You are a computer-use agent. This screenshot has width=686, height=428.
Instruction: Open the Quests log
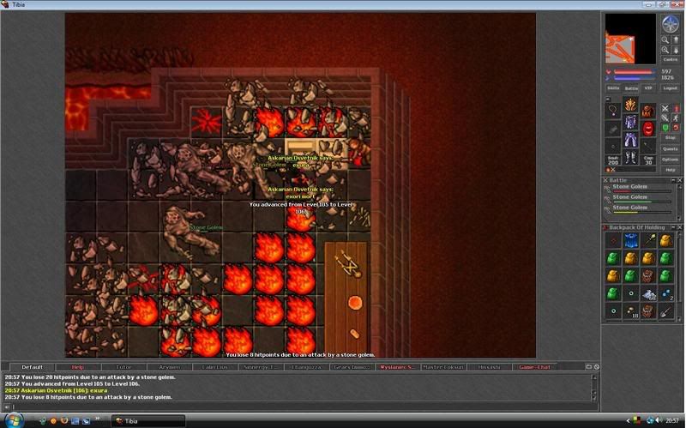(670, 148)
